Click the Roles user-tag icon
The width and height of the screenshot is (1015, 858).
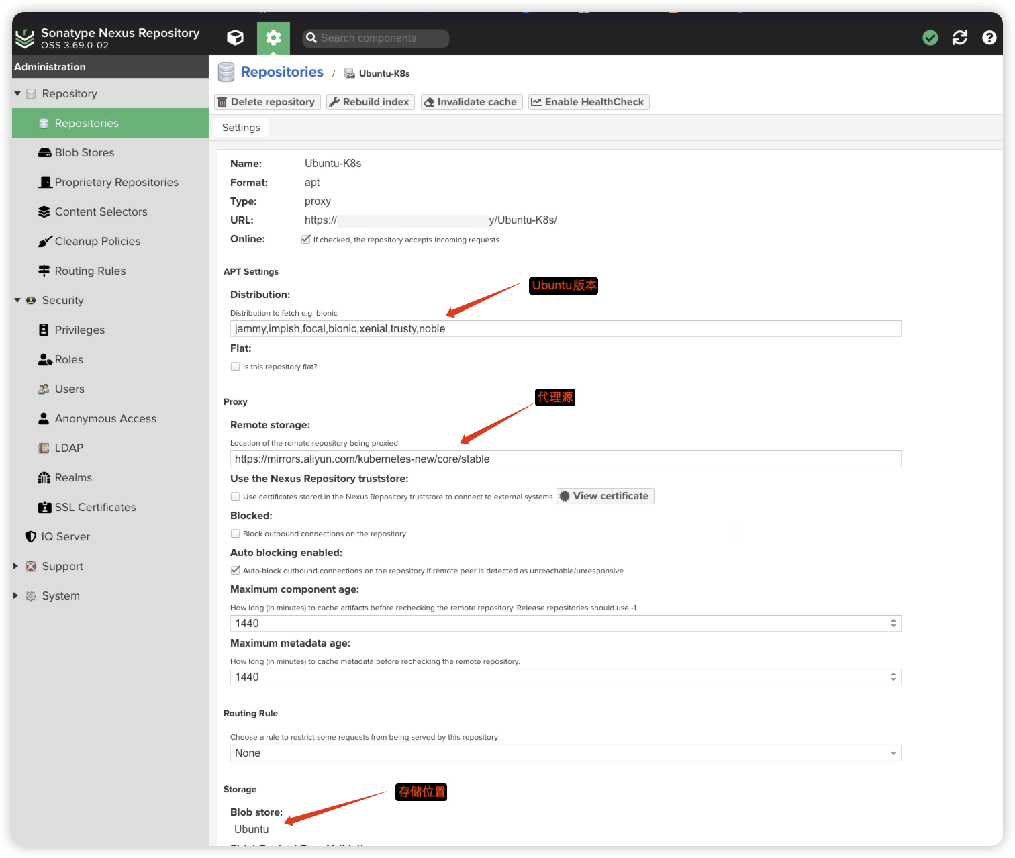[45, 359]
